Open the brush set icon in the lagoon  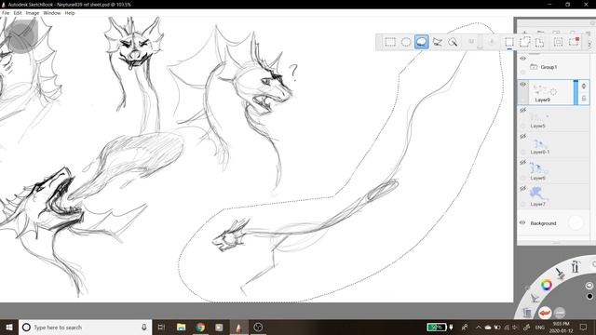535,298
